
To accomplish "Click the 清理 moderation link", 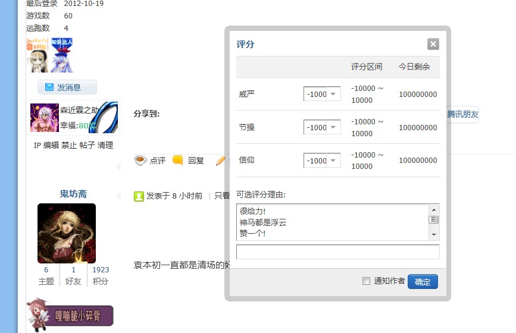I will coord(105,145).
